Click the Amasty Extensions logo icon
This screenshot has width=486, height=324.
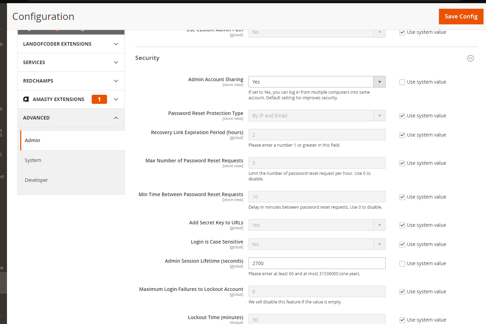tap(26, 99)
